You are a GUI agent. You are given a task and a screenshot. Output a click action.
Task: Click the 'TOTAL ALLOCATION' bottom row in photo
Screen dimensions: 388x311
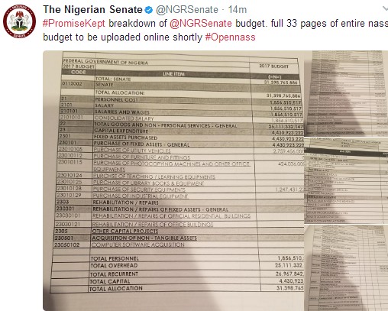pos(116,289)
